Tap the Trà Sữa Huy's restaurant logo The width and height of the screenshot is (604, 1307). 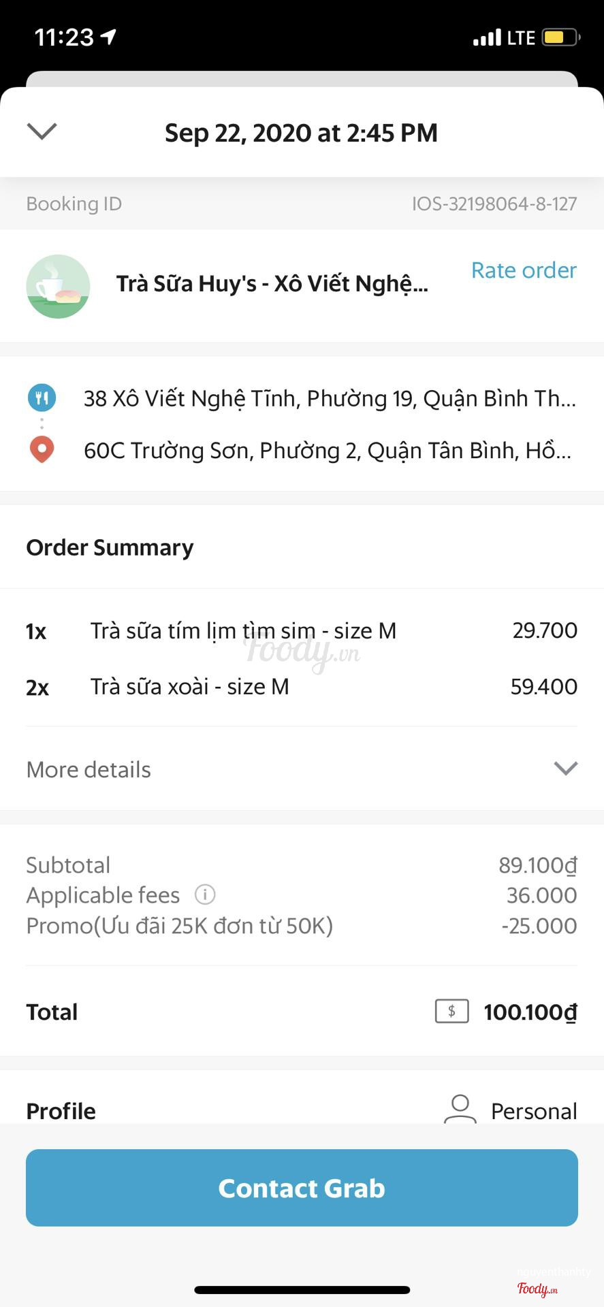(x=58, y=287)
